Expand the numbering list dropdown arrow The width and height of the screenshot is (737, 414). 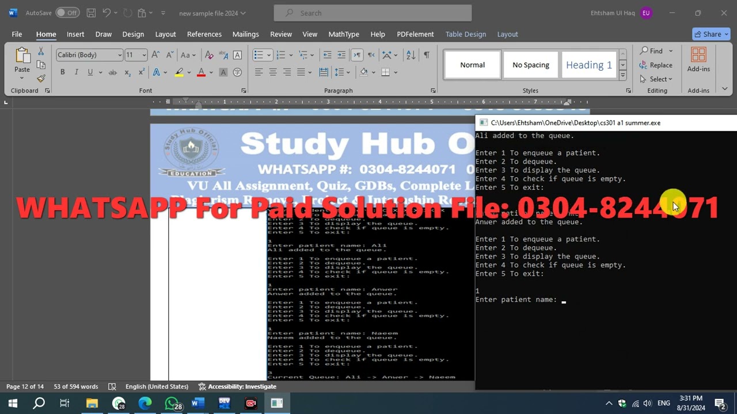coord(291,55)
